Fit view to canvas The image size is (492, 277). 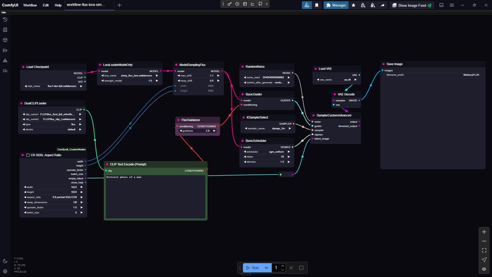click(x=484, y=250)
